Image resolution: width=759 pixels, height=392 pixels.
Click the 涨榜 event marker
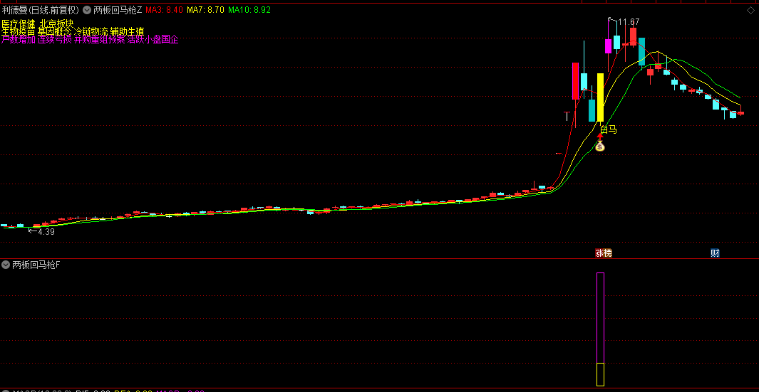pos(604,253)
